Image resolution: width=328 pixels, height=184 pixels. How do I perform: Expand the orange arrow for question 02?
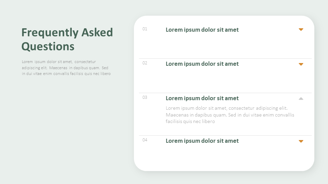tap(301, 64)
